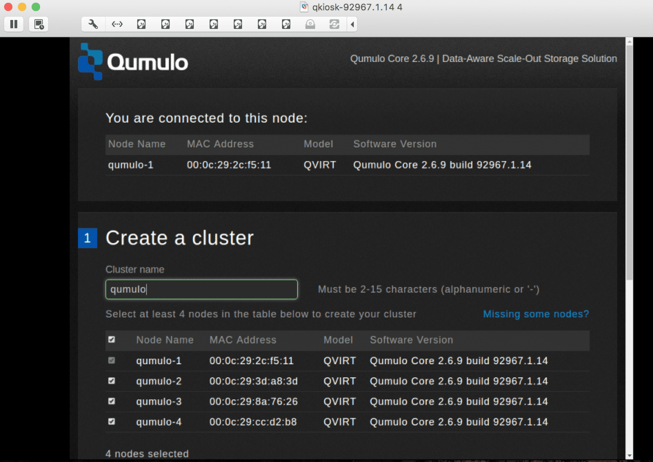This screenshot has width=653, height=462.
Task: Select the qumulo-1 row in connected node table
Action: click(x=286, y=165)
